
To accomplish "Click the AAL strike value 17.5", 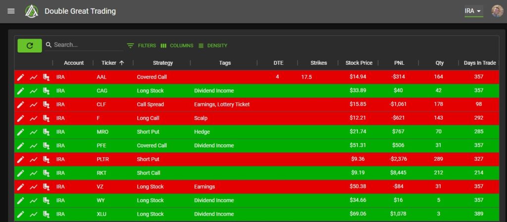I will 306,77.
